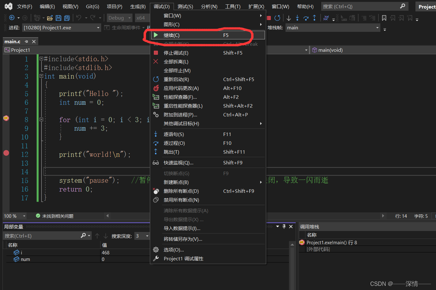The height and width of the screenshot is (290, 436).
Task: Click Step Out (跳出) menu entry
Action: [x=208, y=152]
